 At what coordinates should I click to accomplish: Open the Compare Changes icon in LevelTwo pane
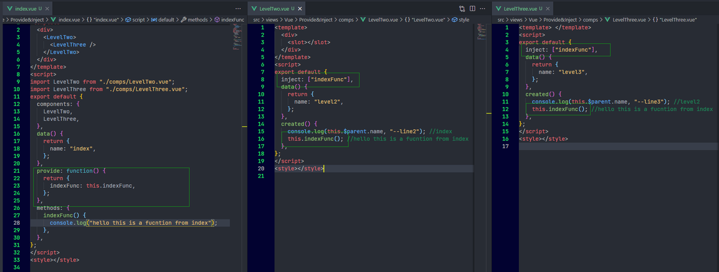(x=461, y=8)
